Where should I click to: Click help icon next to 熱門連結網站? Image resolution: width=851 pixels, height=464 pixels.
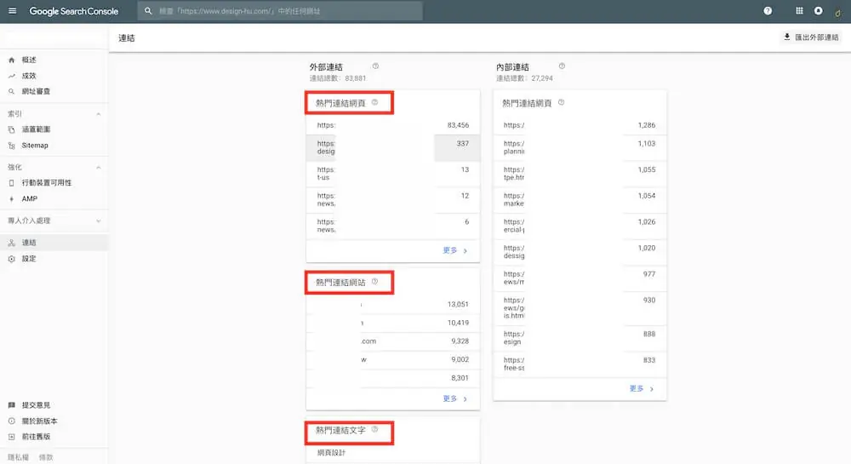click(x=374, y=282)
